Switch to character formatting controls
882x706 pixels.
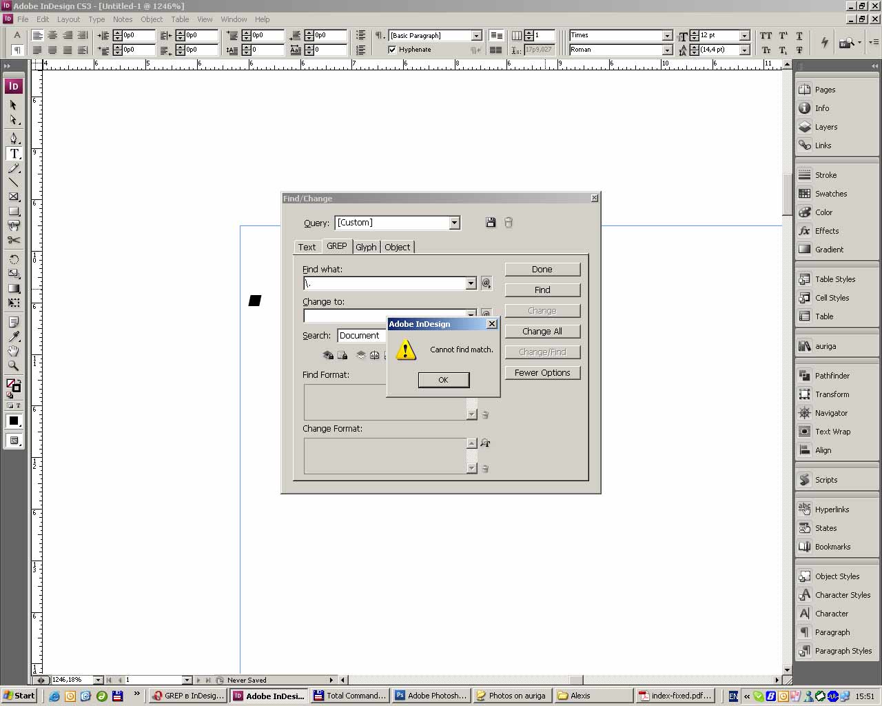[17, 35]
